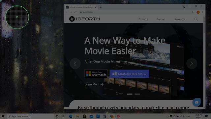This screenshot has width=211, height=119.
Task: Launch Microsoft Edge from the taskbar
Action: 71,116
